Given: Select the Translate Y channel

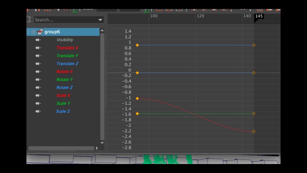Looking at the screenshot, I should pos(67,56).
